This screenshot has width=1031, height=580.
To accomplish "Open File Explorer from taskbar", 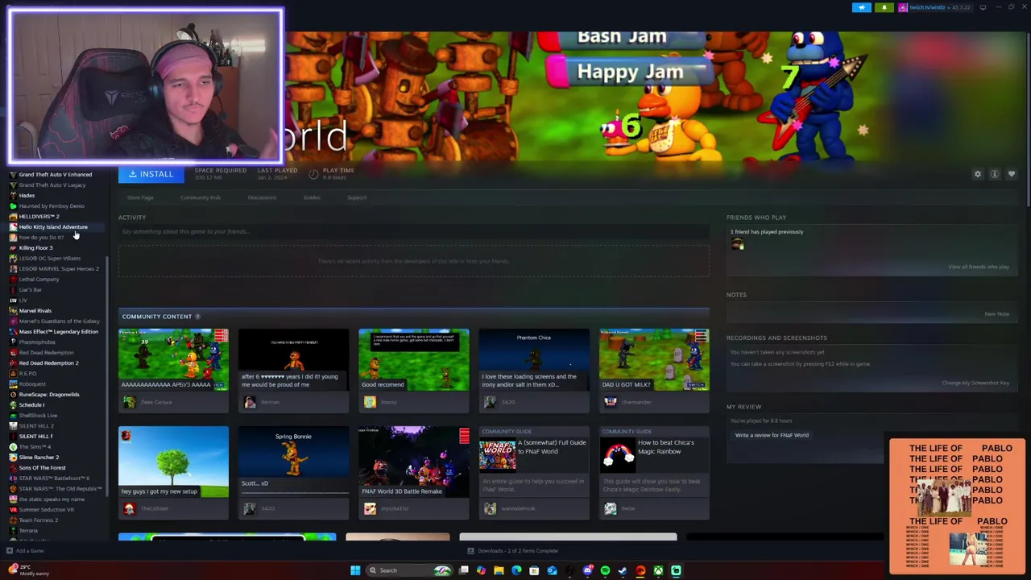I will (x=499, y=570).
